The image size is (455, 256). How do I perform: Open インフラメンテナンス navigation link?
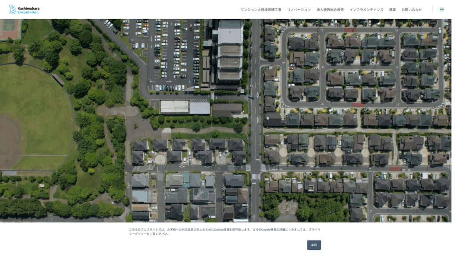point(366,10)
